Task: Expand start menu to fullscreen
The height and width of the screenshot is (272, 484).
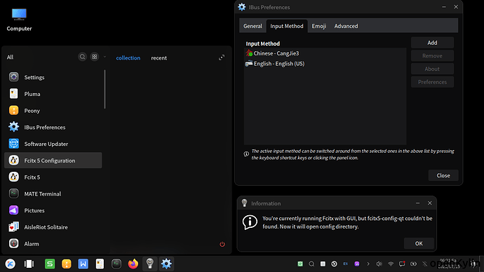Action: tap(222, 57)
